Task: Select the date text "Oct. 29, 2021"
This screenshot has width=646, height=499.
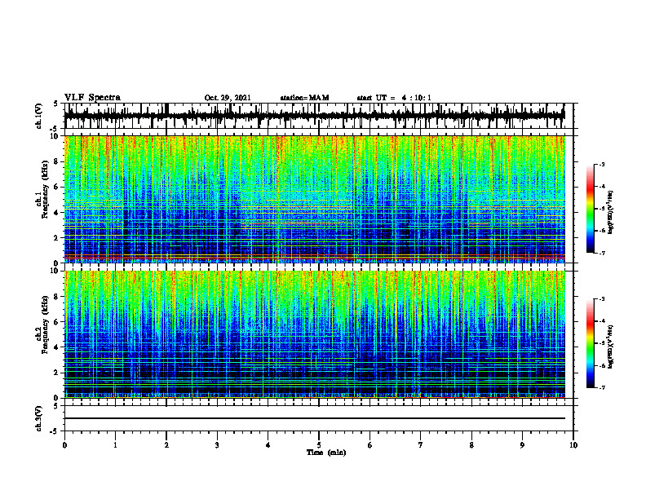Action: [x=228, y=98]
